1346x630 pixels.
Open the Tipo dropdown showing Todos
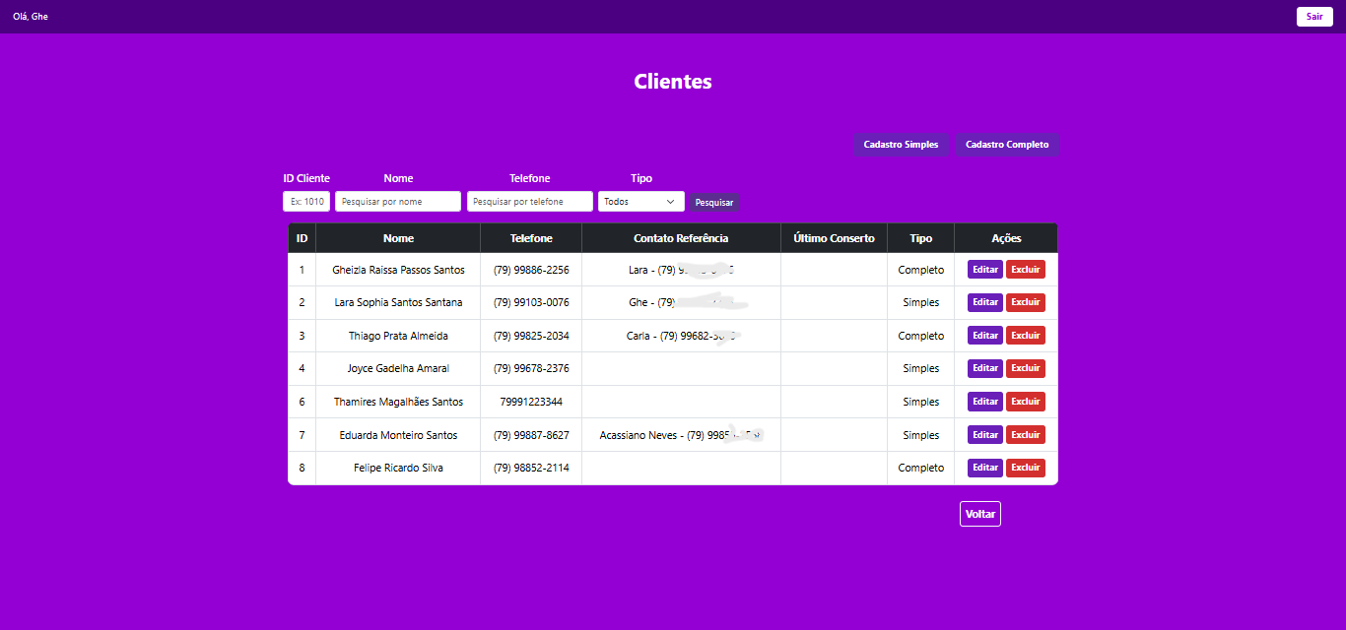[641, 202]
